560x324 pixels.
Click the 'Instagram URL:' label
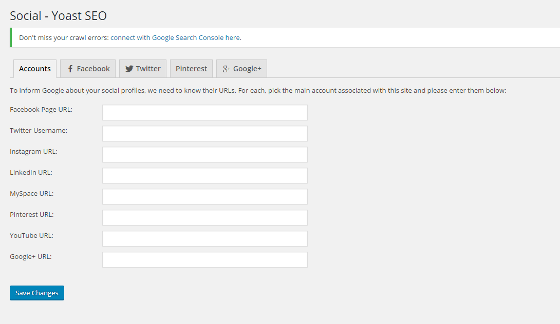pyautogui.click(x=33, y=151)
